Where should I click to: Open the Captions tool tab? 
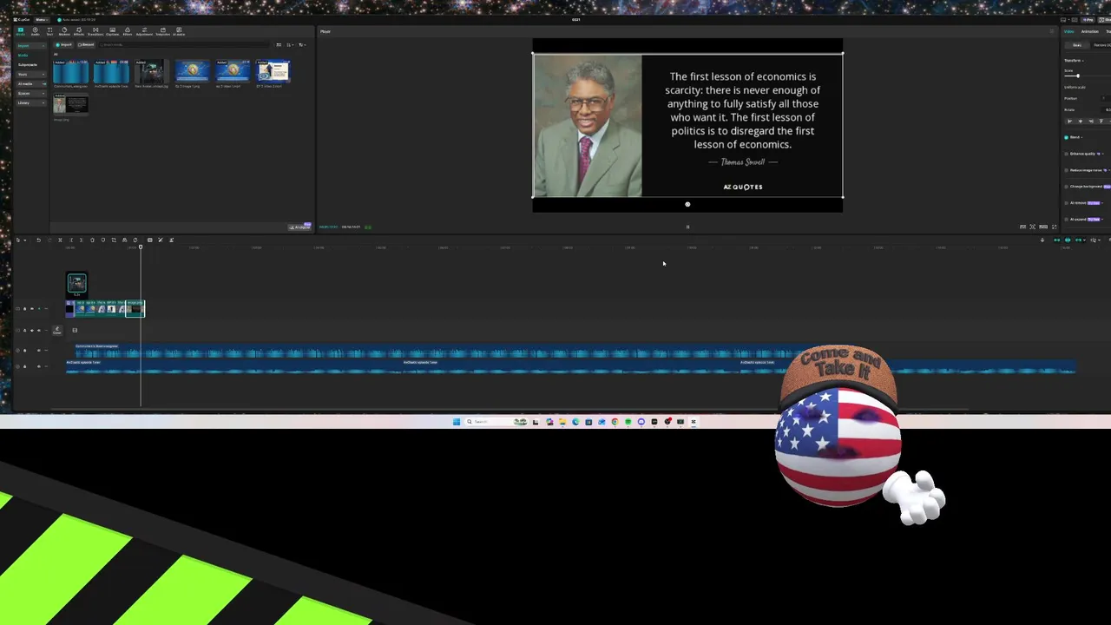113,32
